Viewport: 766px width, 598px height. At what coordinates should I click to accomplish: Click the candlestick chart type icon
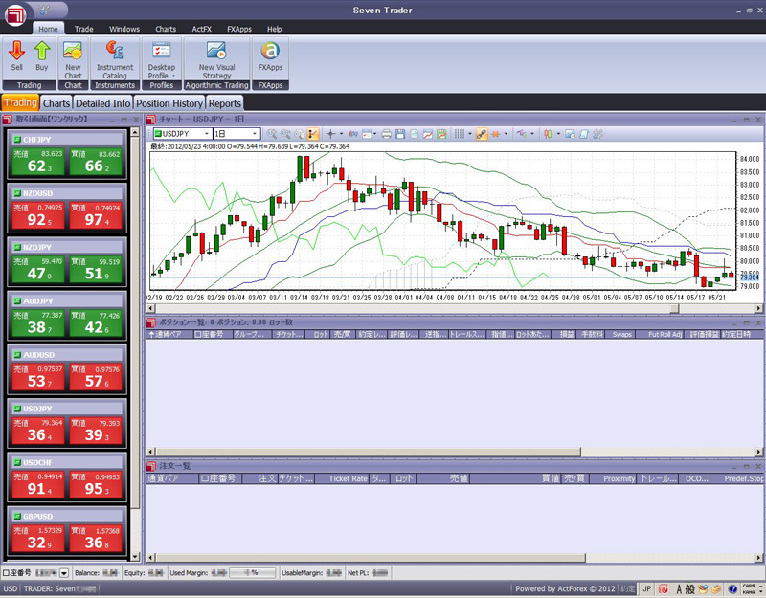[x=548, y=134]
